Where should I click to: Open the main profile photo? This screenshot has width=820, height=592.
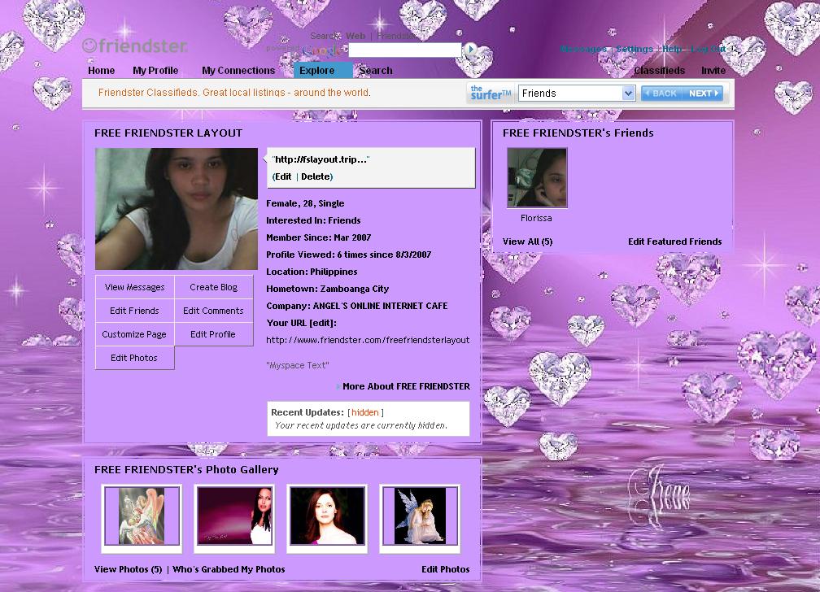point(177,209)
